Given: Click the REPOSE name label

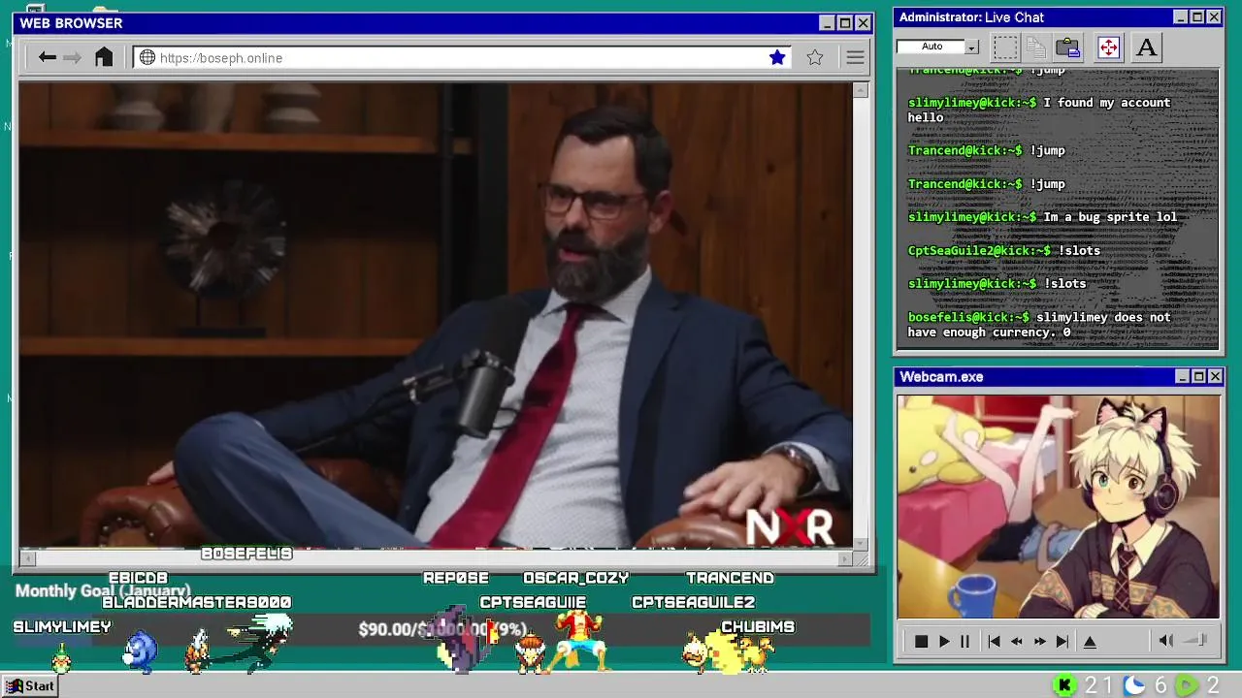Looking at the screenshot, I should 456,578.
